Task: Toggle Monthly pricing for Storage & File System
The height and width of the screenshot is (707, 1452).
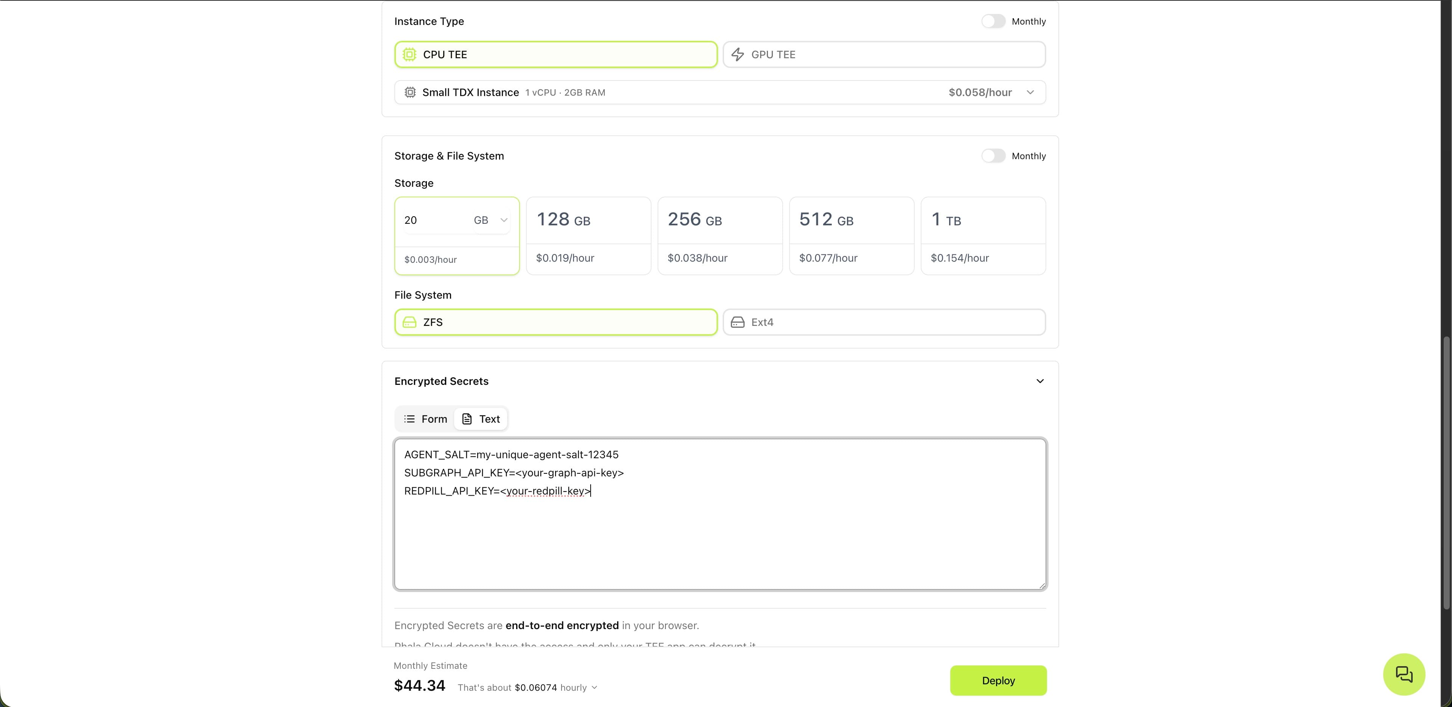Action: (x=993, y=156)
